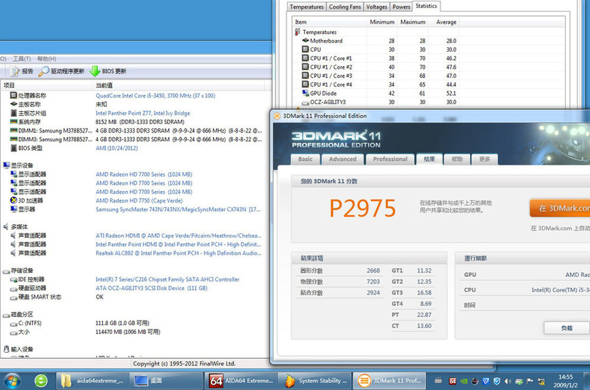
Task: Open the AMD Radeon HD 7750 (Cape Verde) link
Action: 139,201
